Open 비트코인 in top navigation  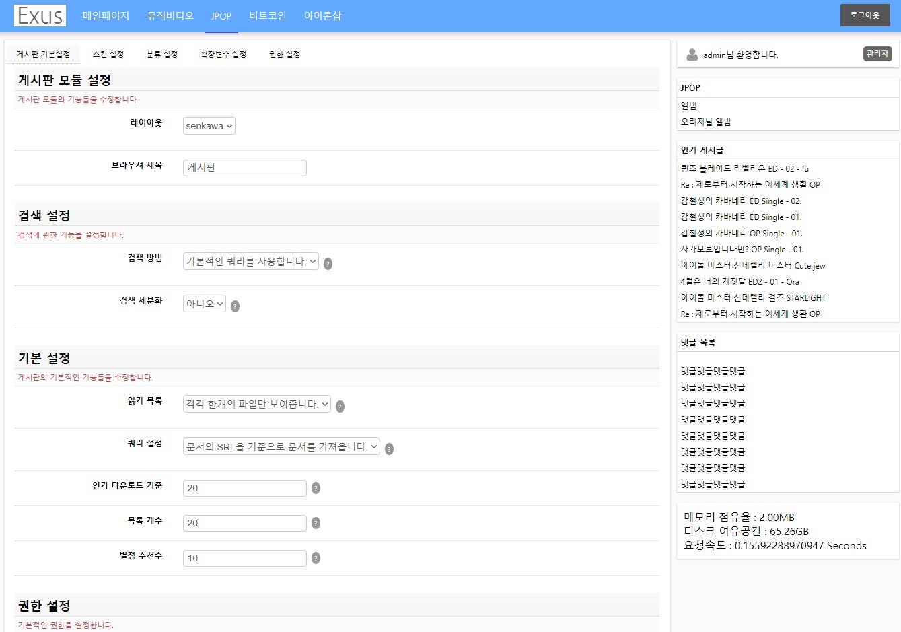[268, 15]
